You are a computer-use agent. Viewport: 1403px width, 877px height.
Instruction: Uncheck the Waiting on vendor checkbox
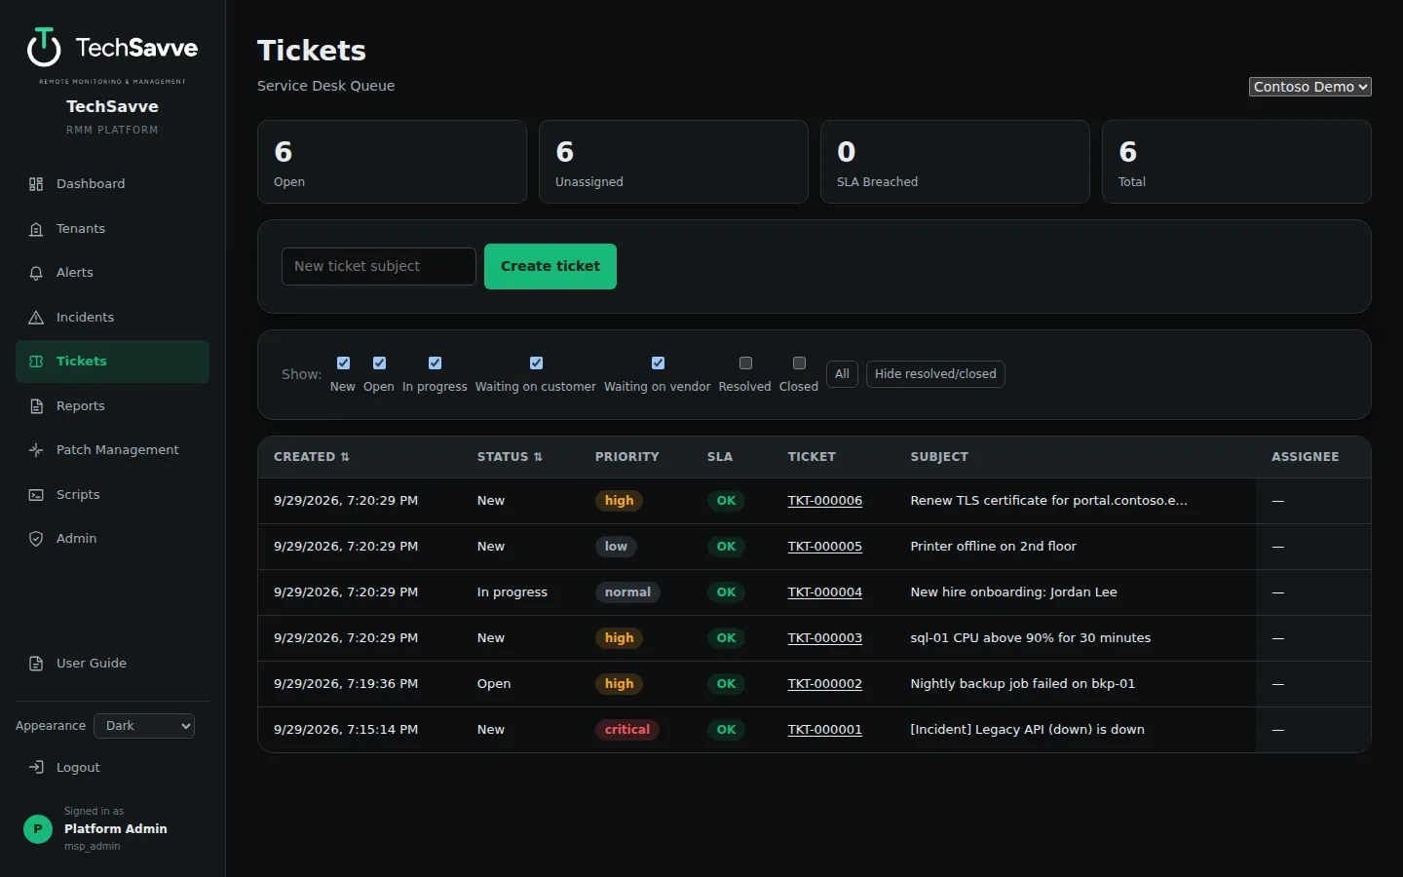click(x=658, y=362)
